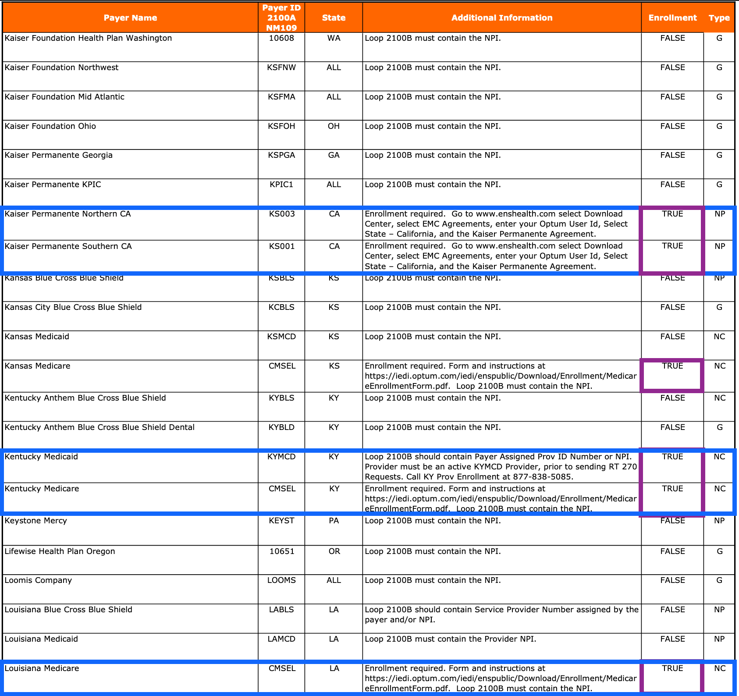Open Optum enrollment form URL for Kansas Medicare
Viewport: 739px width, 696px height.
point(500,376)
